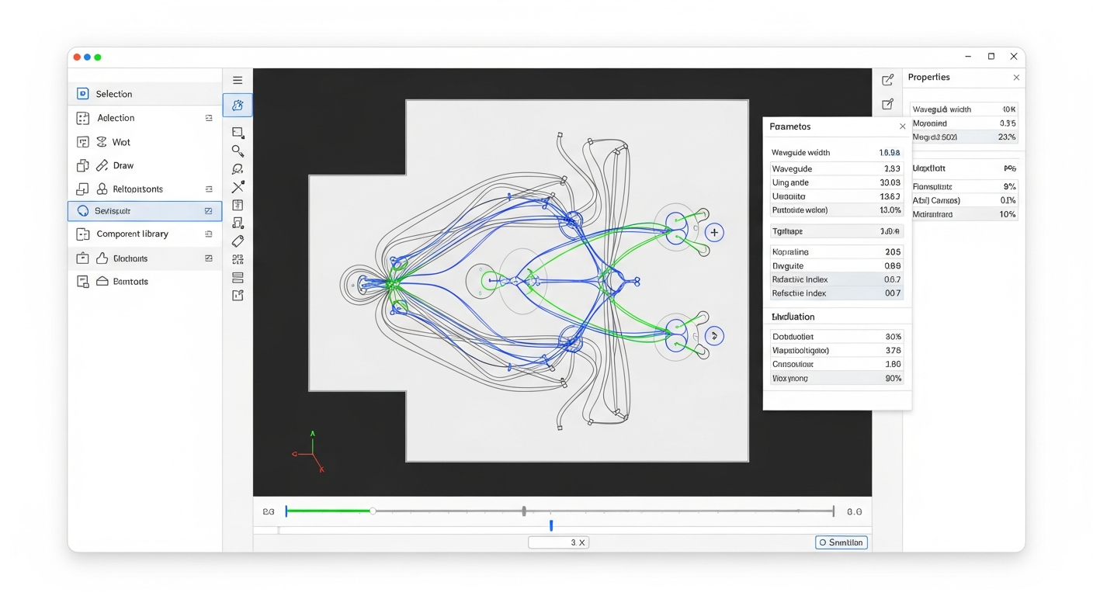
Task: Open the Tgritape dropdown in Parametos
Action: click(836, 230)
